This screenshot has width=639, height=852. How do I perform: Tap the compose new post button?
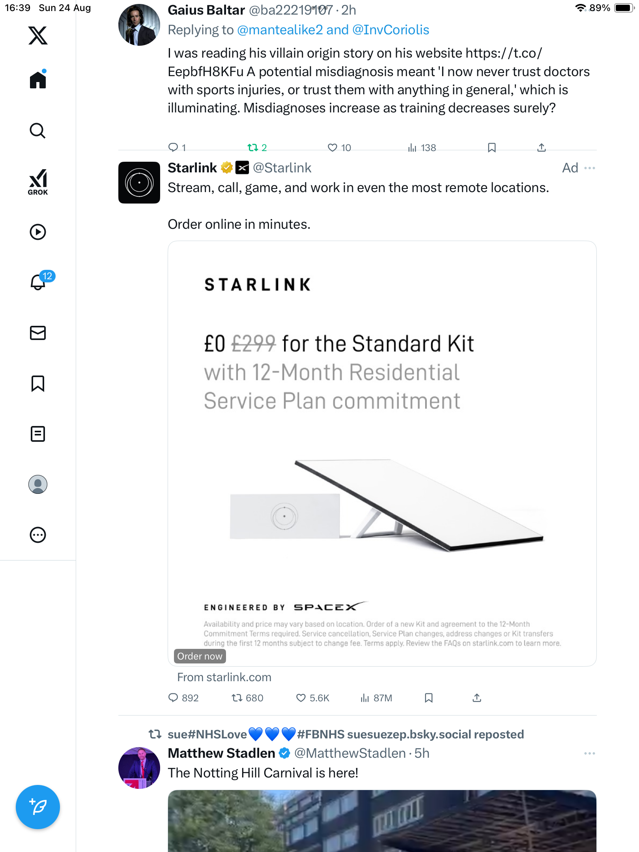click(x=38, y=807)
